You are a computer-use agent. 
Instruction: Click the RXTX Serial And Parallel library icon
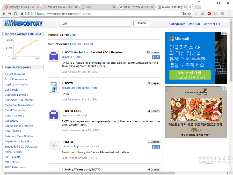pos(54,56)
